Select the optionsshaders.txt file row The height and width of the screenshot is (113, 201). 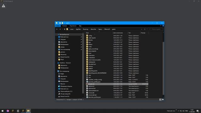coord(117,91)
